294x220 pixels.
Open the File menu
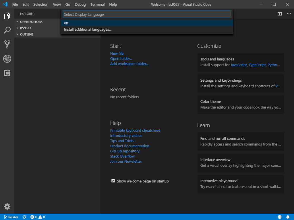coord(15,4)
